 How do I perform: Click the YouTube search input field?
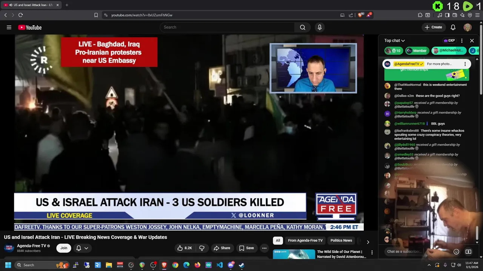click(227, 27)
